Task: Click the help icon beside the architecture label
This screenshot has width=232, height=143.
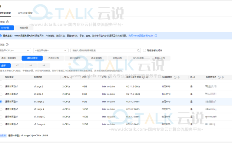Action: [x=7, y=22]
